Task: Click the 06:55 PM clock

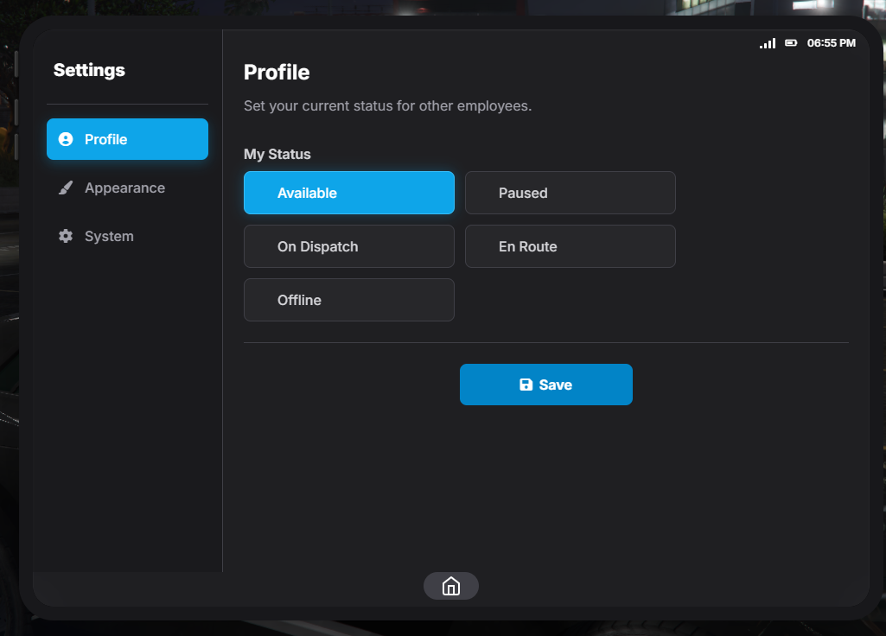Action: (x=831, y=43)
